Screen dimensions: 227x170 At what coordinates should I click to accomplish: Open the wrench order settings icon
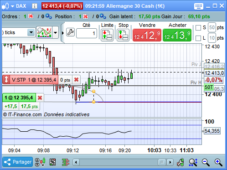(70, 32)
